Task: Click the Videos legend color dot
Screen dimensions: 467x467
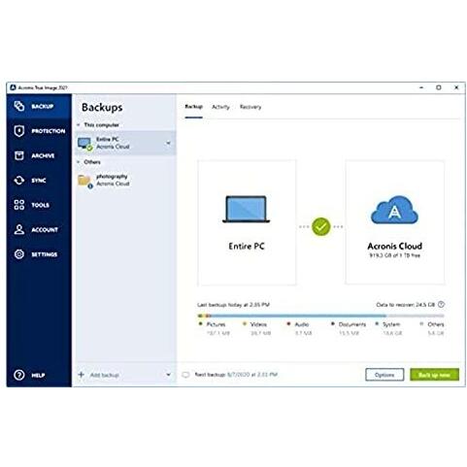Action: [245, 323]
